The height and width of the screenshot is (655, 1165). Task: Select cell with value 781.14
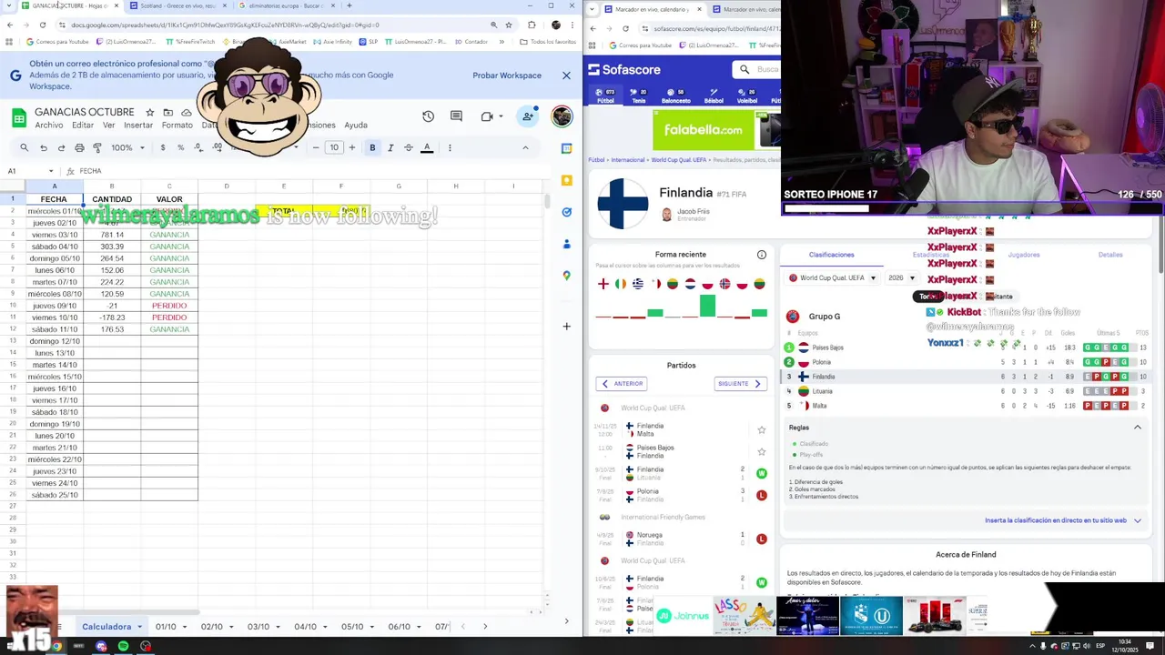[x=112, y=235]
